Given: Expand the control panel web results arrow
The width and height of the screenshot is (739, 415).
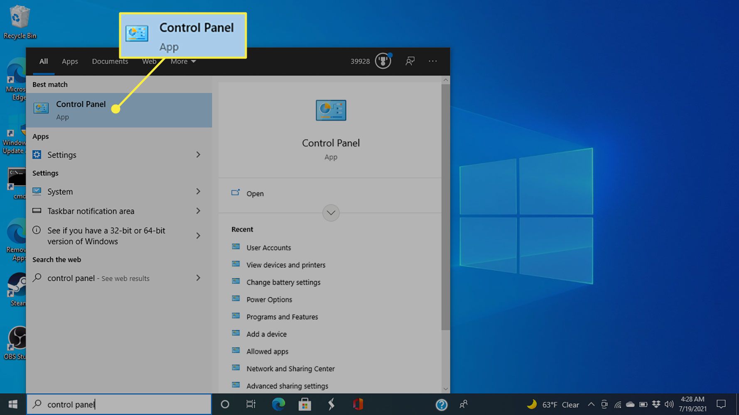Looking at the screenshot, I should (198, 278).
